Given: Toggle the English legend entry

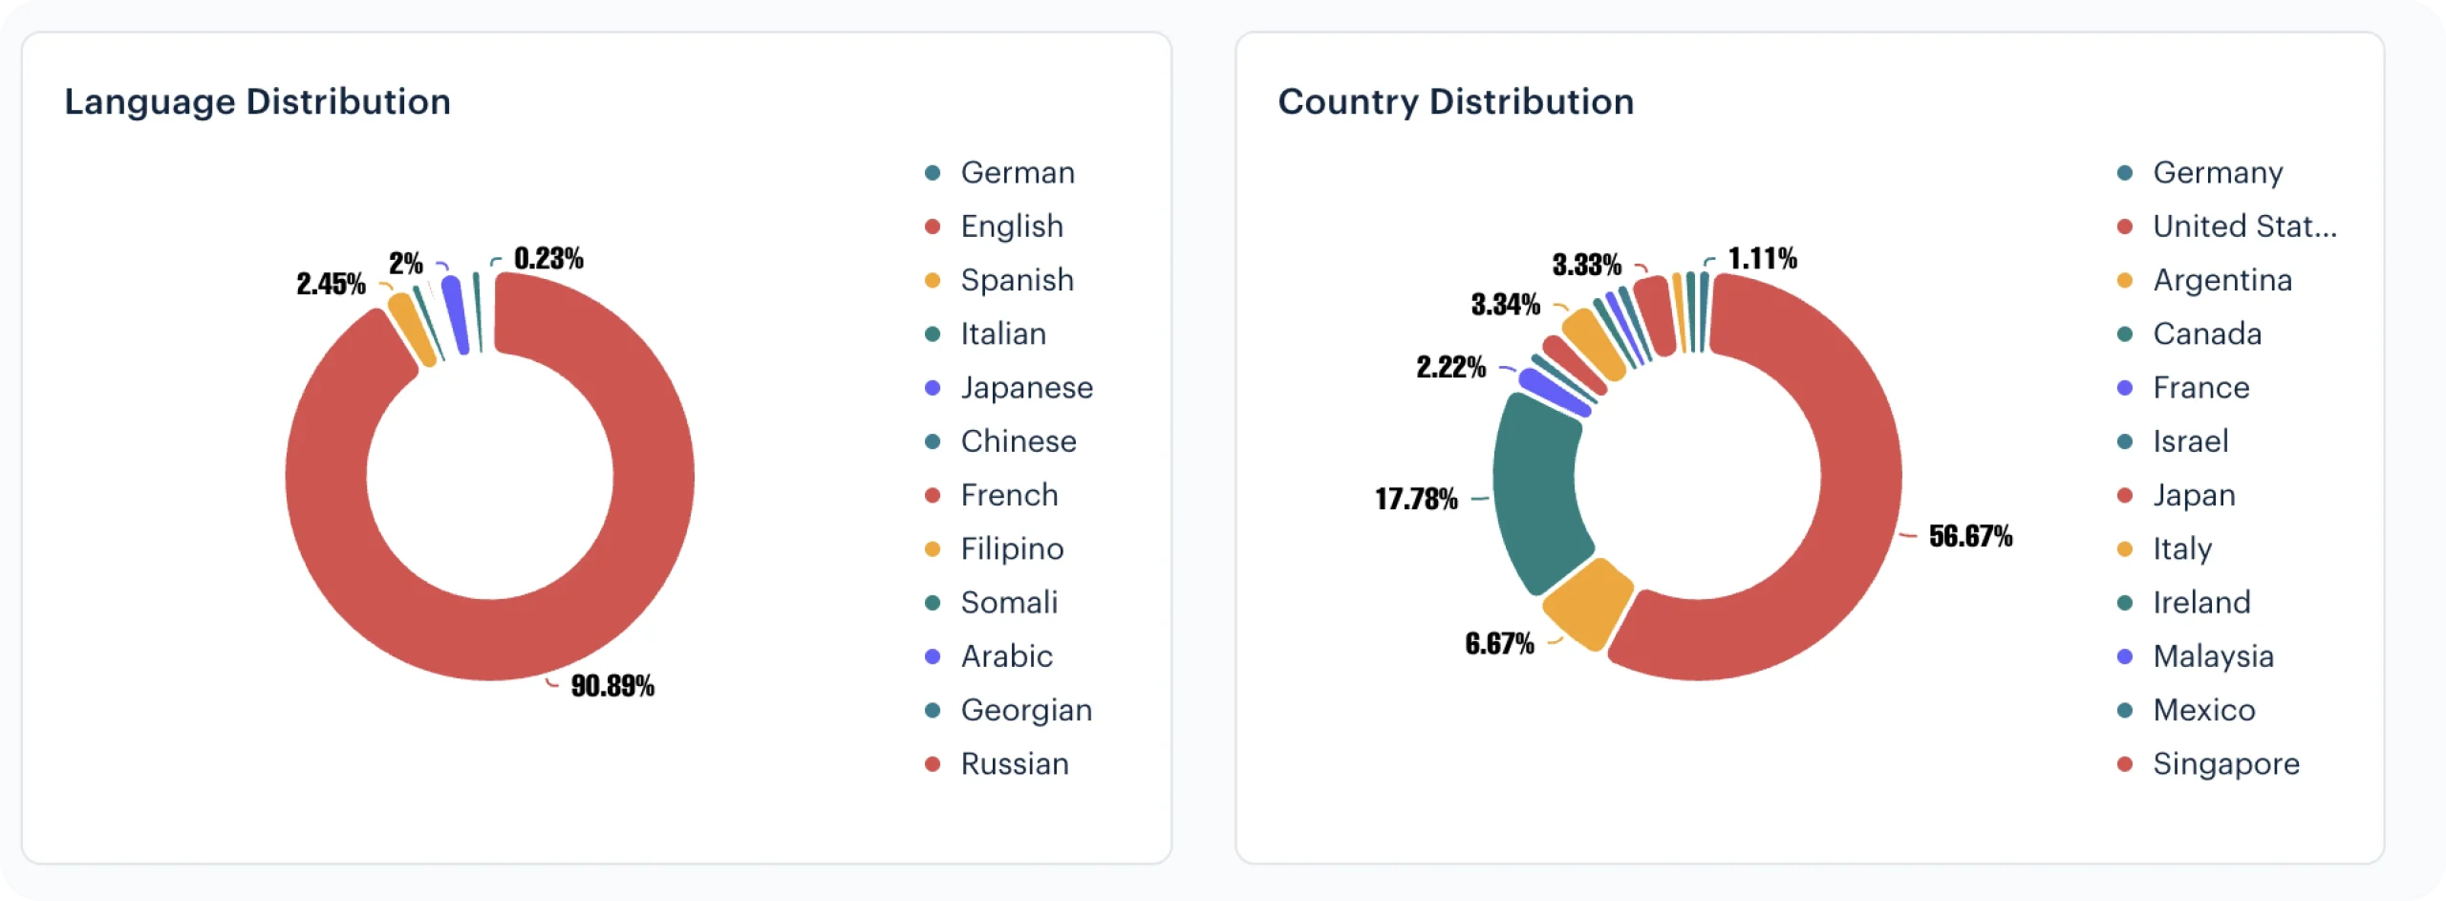Looking at the screenshot, I should [1011, 226].
